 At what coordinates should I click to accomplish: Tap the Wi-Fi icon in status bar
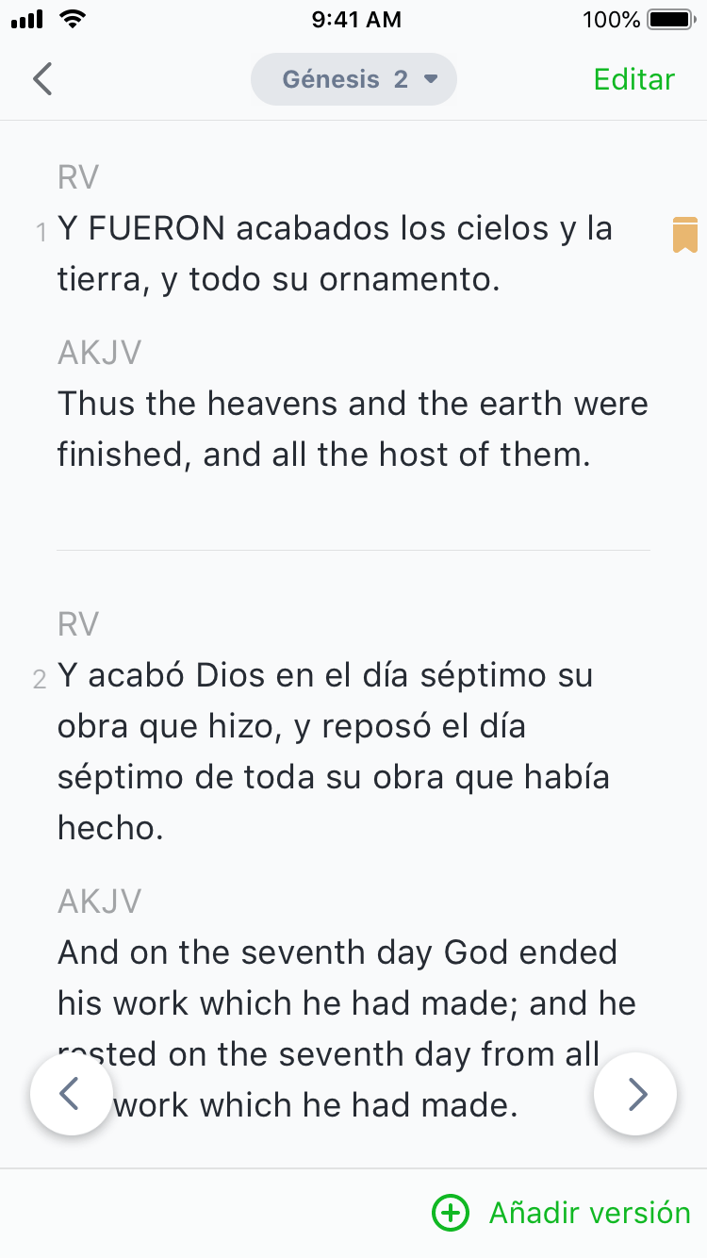click(71, 18)
